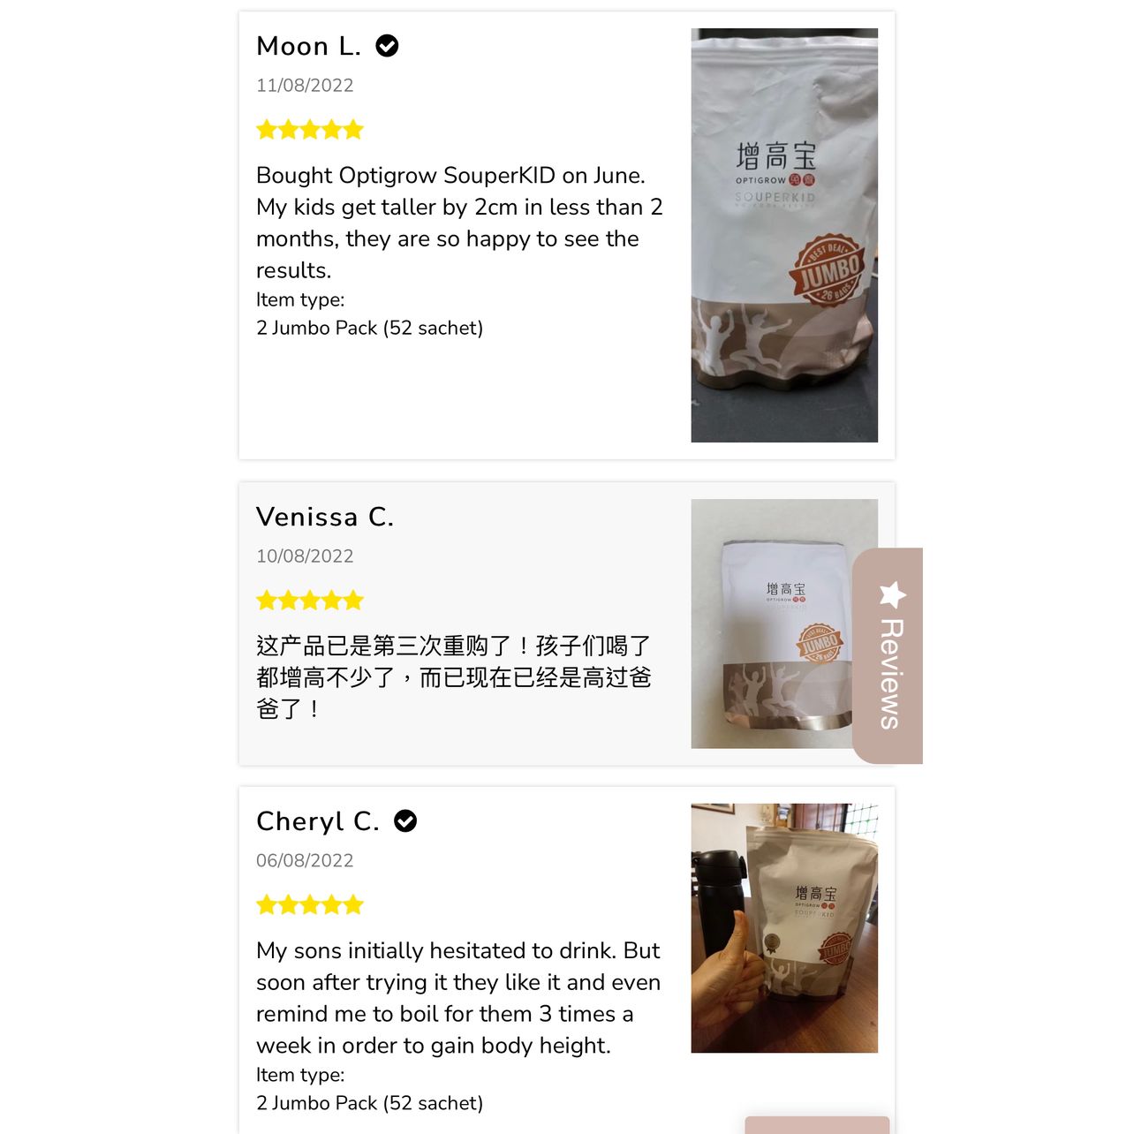Click reviewer name Cheryl C.

pos(318,821)
